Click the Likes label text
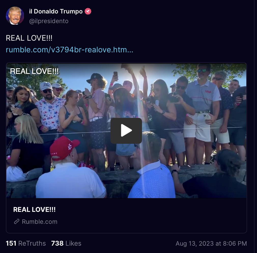 pyautogui.click(x=74, y=243)
